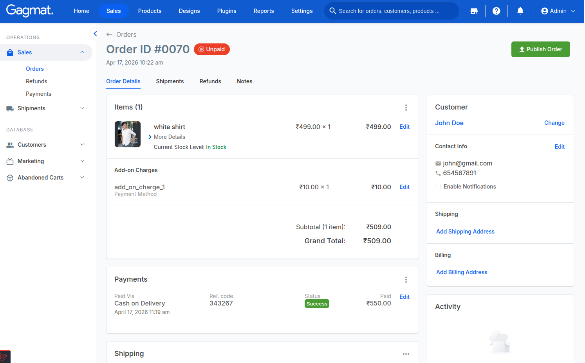
Task: Collapse the sidebar with the left chevron
Action: click(x=95, y=34)
